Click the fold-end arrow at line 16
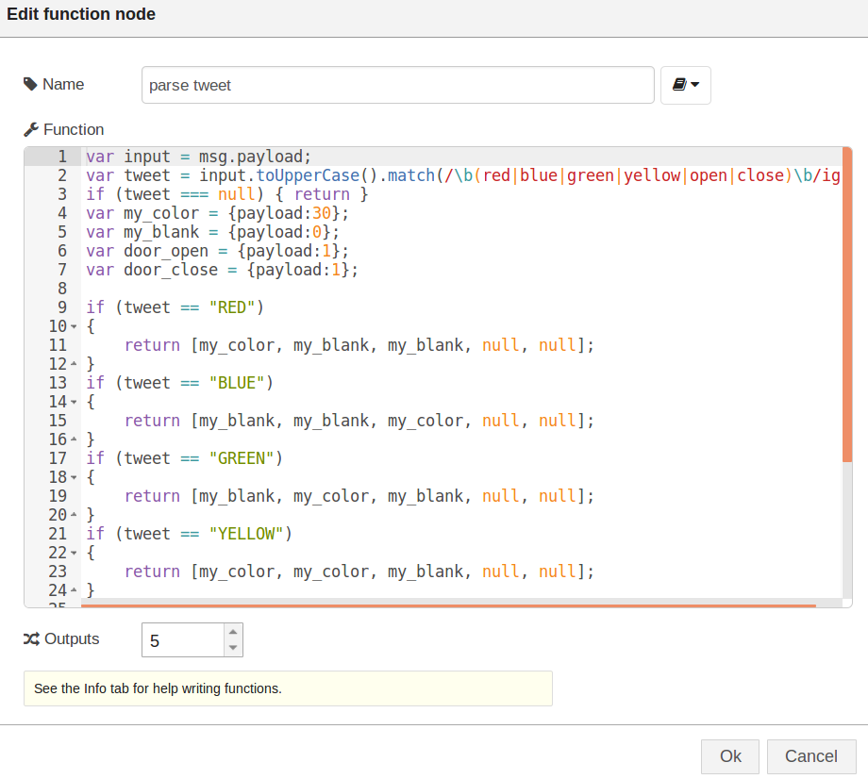Screen dimensions: 868x779 (74, 440)
